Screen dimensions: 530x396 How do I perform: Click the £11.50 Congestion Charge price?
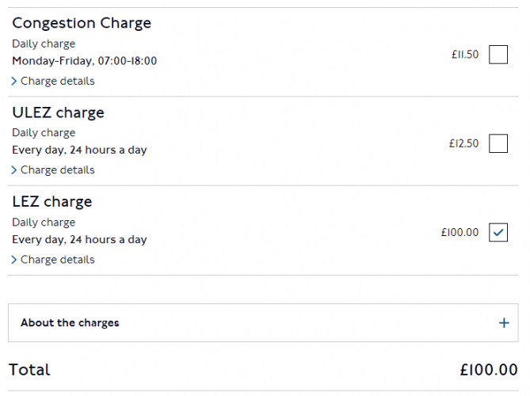click(465, 55)
